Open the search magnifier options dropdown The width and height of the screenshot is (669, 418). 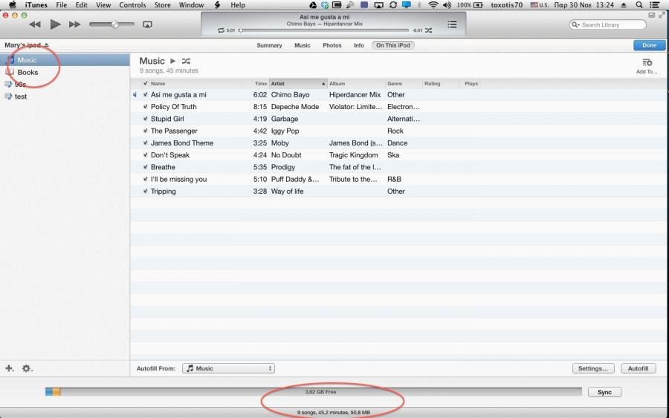click(x=575, y=25)
